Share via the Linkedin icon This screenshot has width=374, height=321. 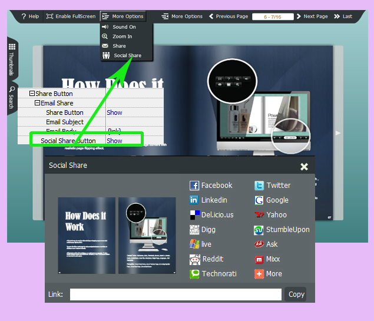194,200
